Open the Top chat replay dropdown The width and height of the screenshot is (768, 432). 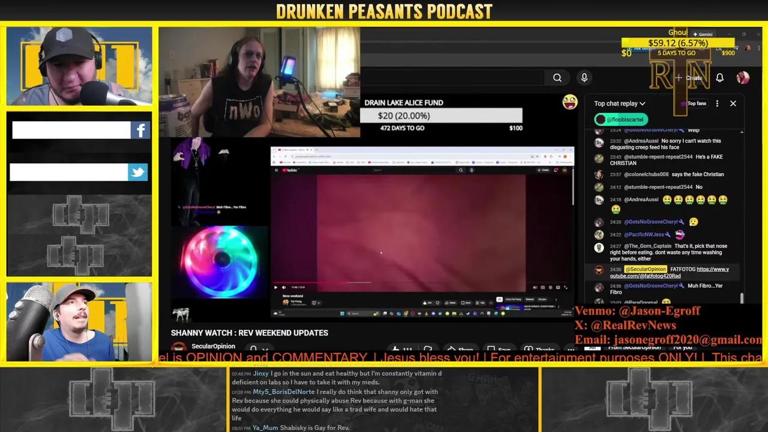tap(619, 103)
